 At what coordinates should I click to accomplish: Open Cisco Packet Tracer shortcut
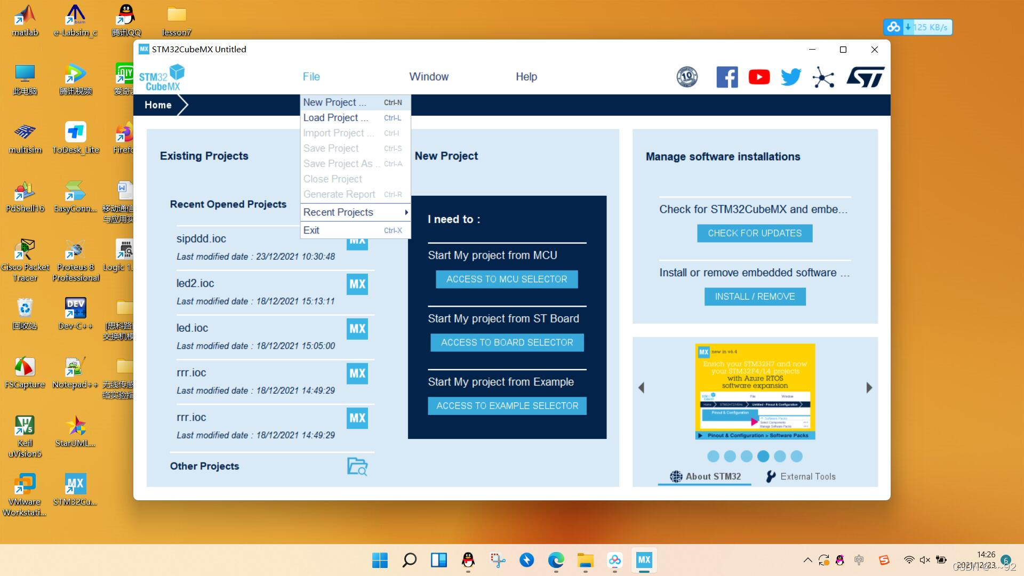[x=25, y=261]
